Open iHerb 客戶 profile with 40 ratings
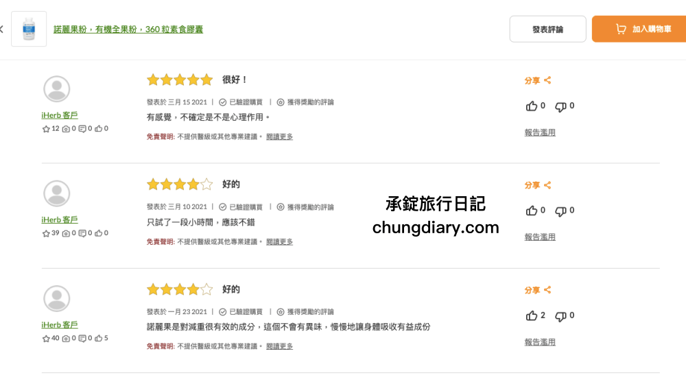The image size is (686, 382). 60,324
